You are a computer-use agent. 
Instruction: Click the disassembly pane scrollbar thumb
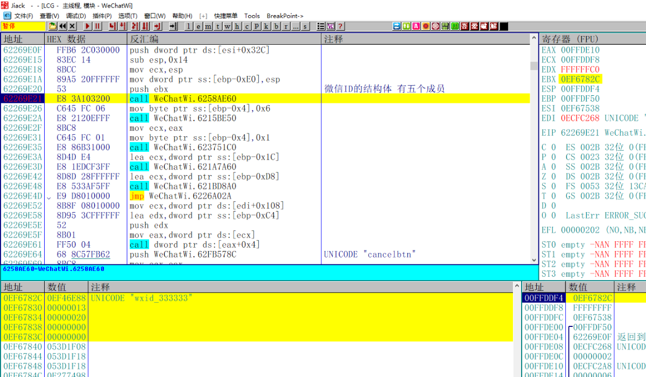click(x=533, y=66)
